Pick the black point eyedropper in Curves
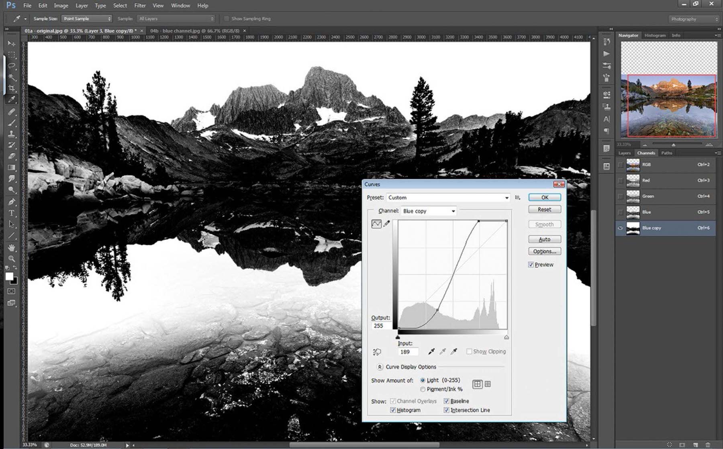Image resolution: width=723 pixels, height=449 pixels. (x=431, y=351)
